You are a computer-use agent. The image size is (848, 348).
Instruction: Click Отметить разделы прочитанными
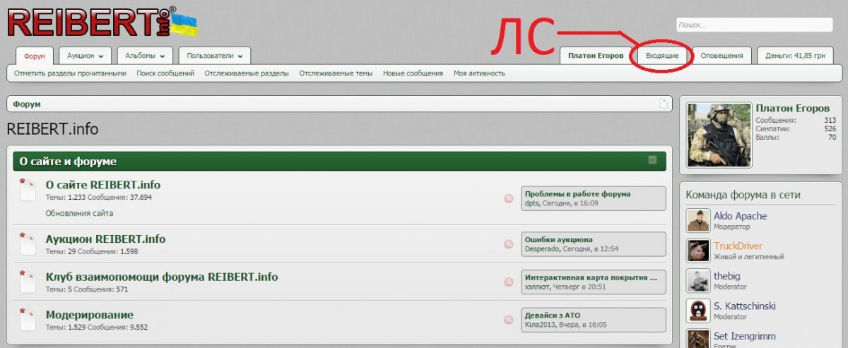[x=70, y=73]
